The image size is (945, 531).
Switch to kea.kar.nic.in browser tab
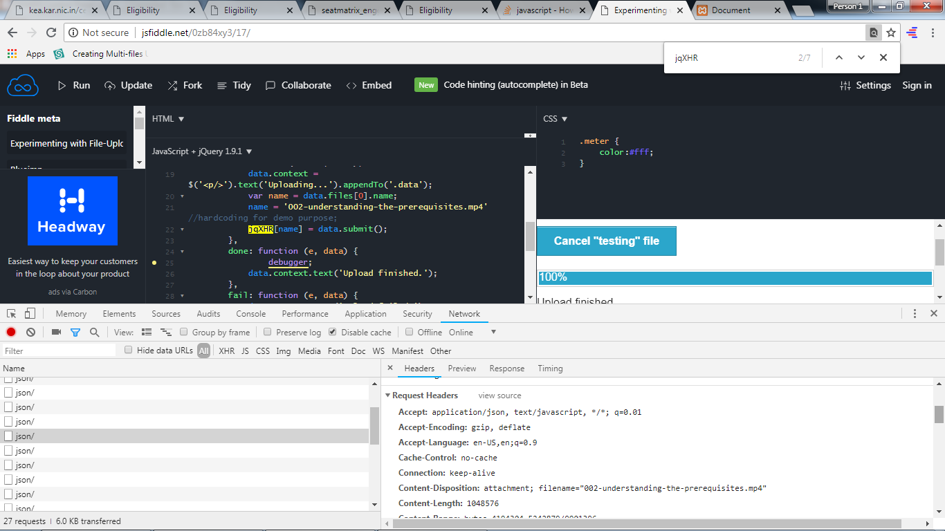pos(53,10)
